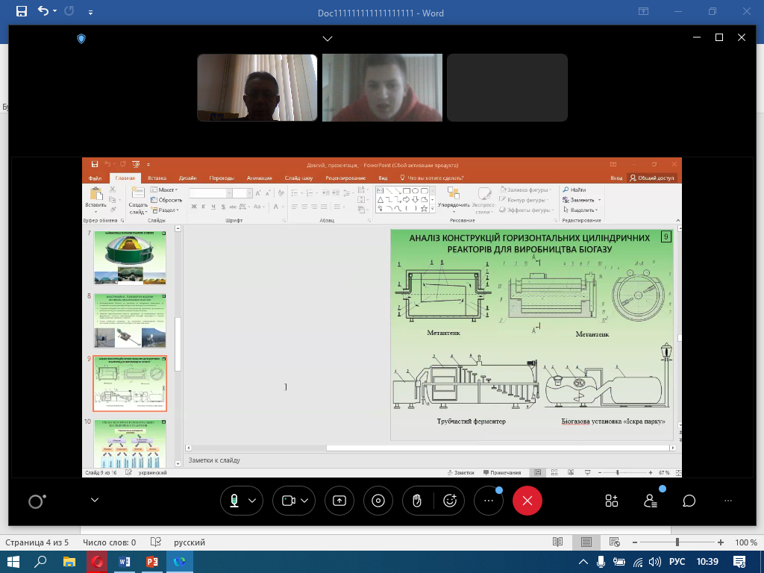Open the Webex Apps panel
Screen dimensions: 764x573
coord(612,501)
